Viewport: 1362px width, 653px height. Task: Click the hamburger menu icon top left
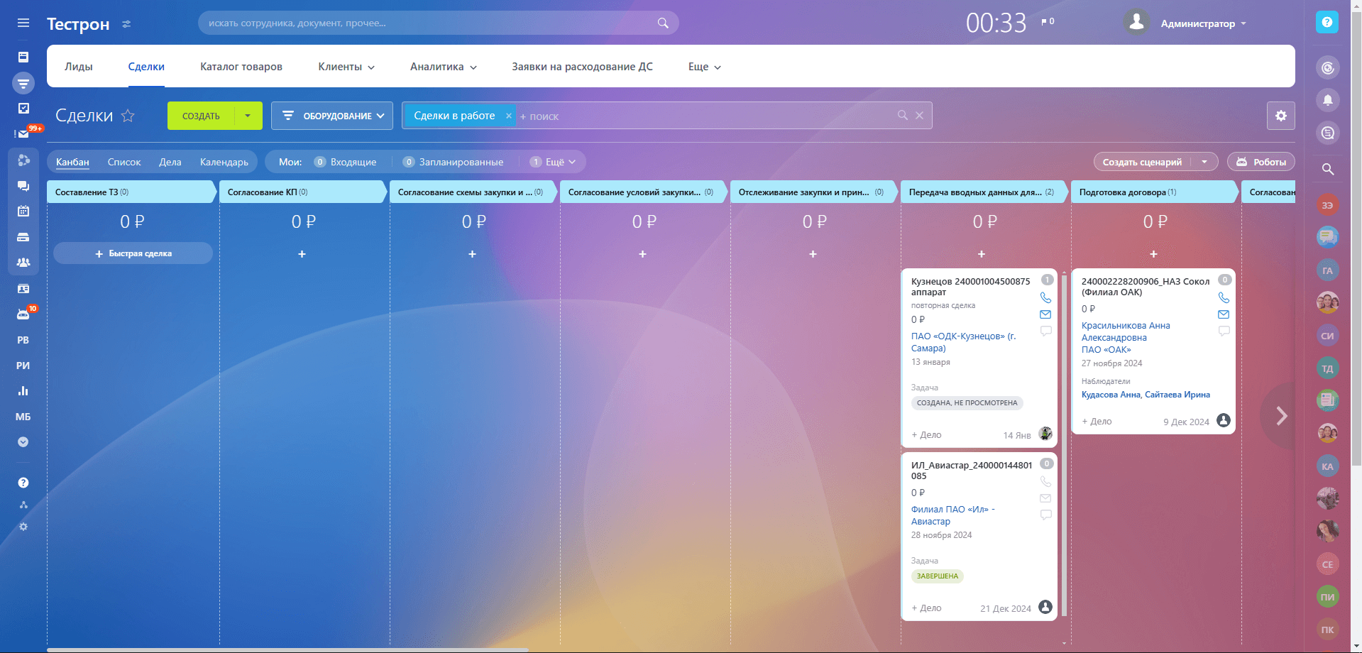click(23, 23)
